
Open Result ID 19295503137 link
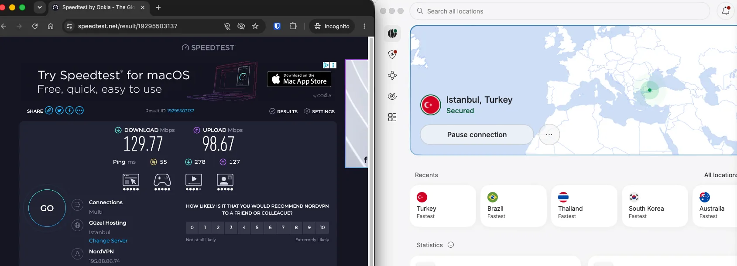coord(181,111)
